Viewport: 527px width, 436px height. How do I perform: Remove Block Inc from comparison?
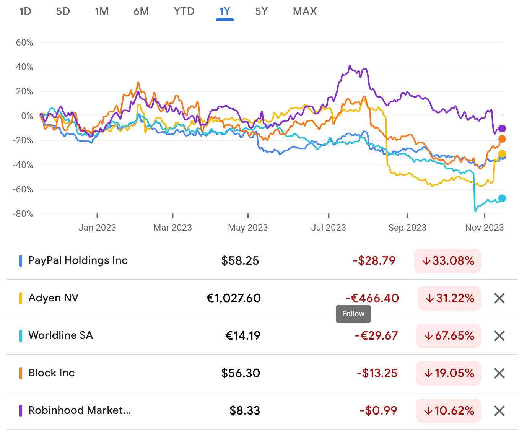click(499, 373)
